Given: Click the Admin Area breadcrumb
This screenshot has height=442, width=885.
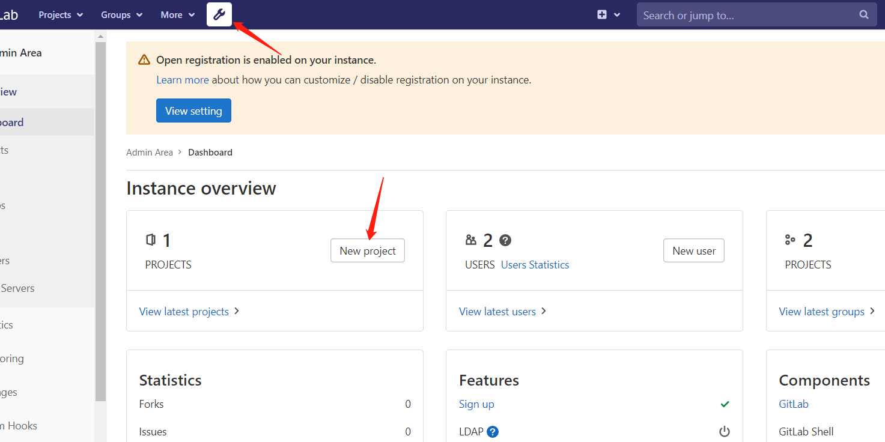Looking at the screenshot, I should (x=150, y=153).
